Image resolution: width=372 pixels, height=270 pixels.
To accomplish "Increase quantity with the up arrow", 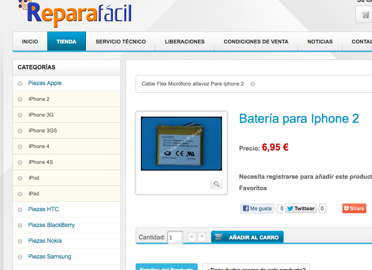I will (x=191, y=237).
